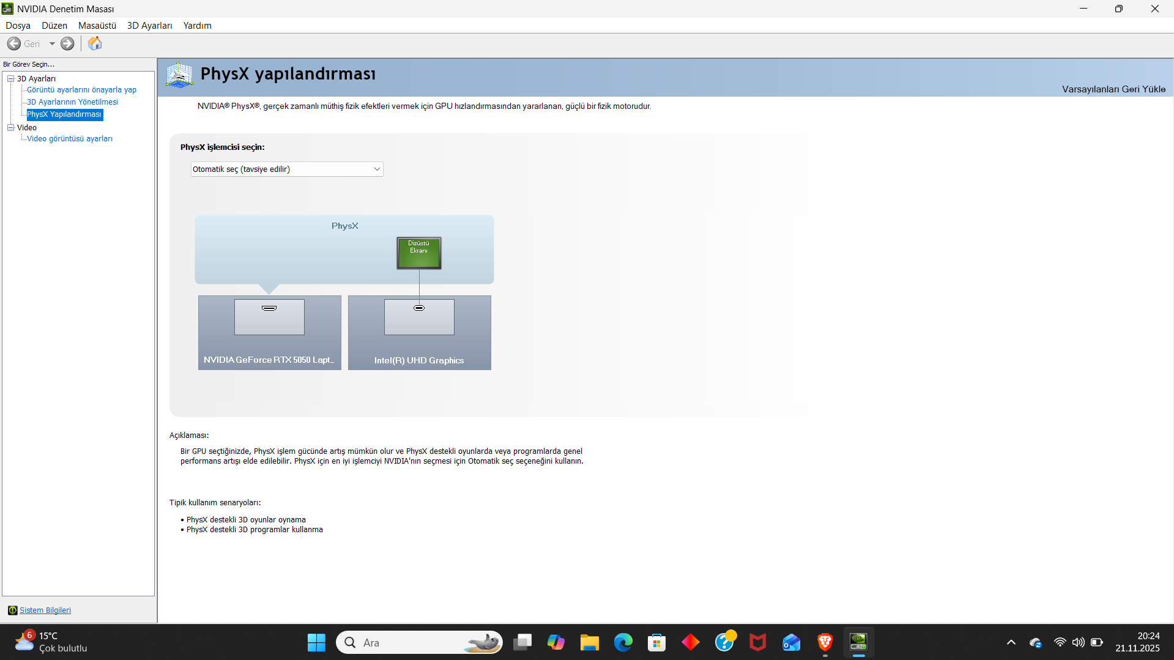This screenshot has width=1174, height=660.
Task: Open the weather widget 15°C Çok bulutlu
Action: [51, 642]
